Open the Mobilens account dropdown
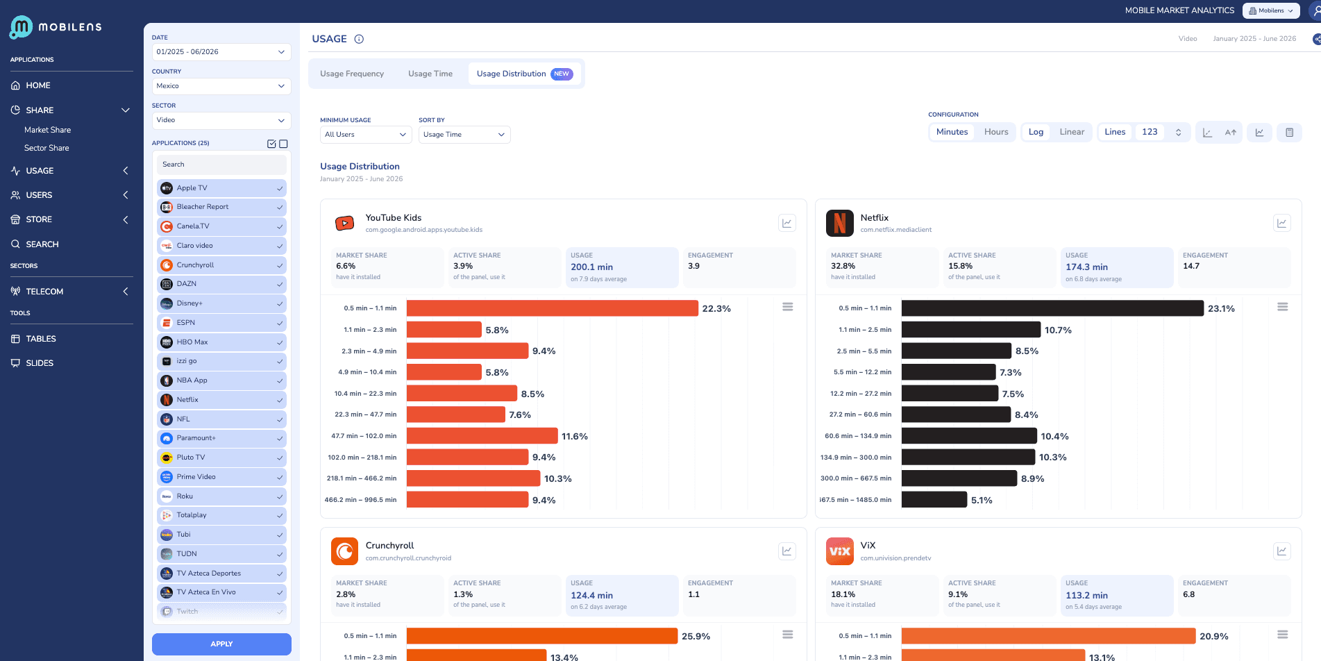Viewport: 1321px width, 661px height. 1271,10
